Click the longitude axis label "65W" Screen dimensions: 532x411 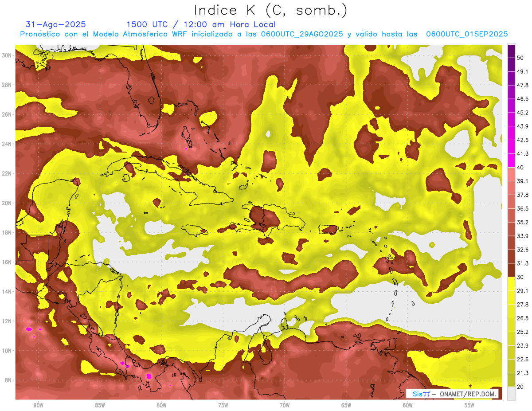[346, 406]
